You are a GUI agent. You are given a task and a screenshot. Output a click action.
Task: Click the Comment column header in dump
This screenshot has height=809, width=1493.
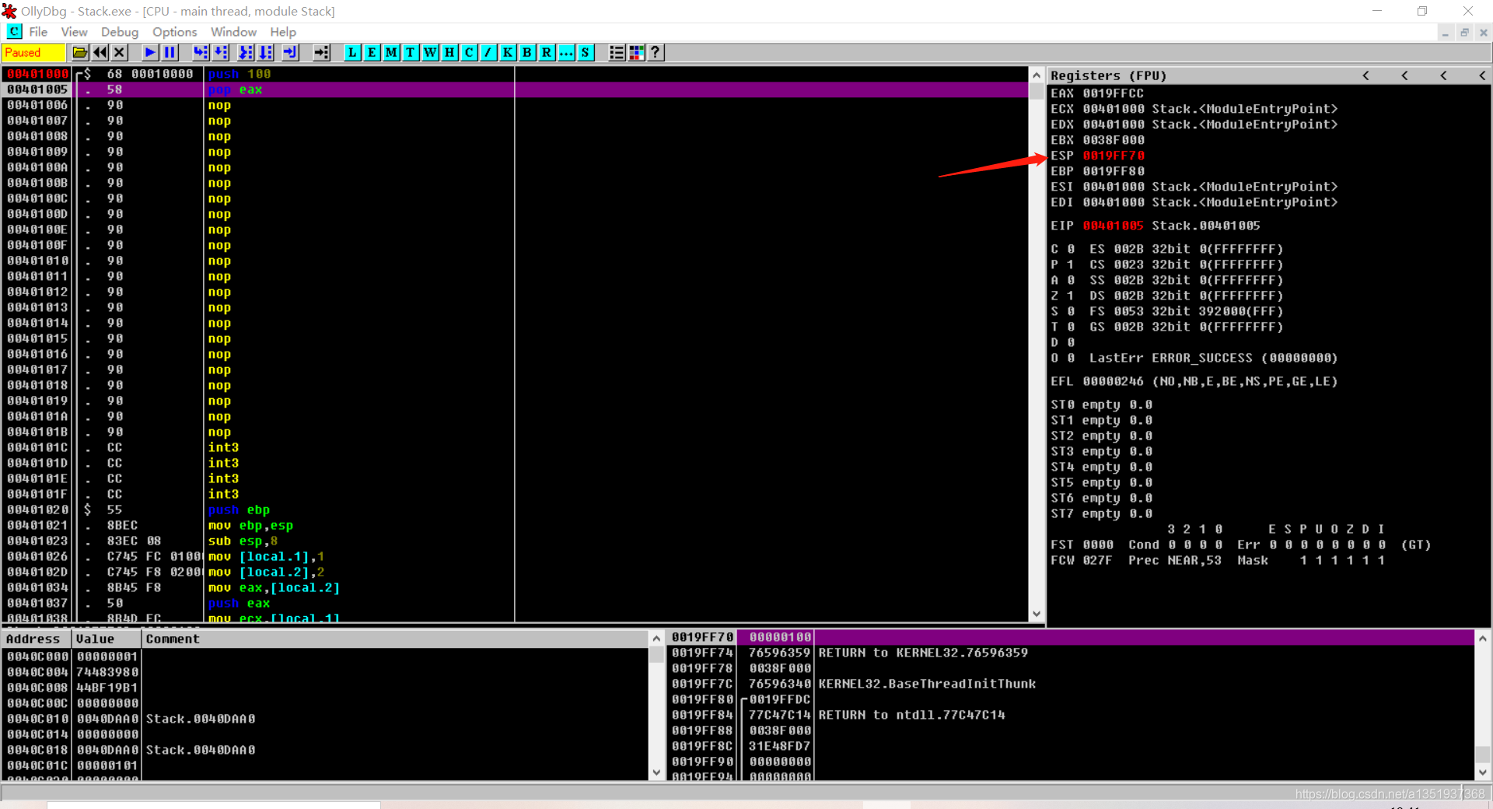395,639
